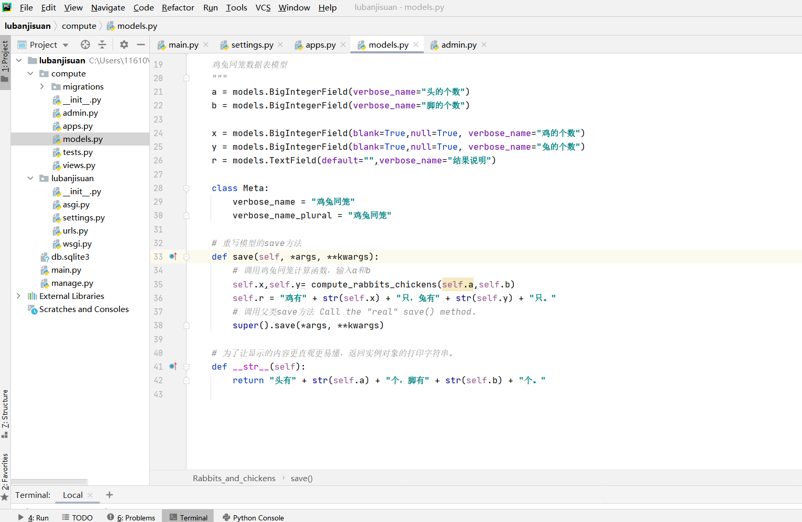This screenshot has height=522, width=802.
Task: Click the locate/select opened file target icon
Action: (85, 45)
